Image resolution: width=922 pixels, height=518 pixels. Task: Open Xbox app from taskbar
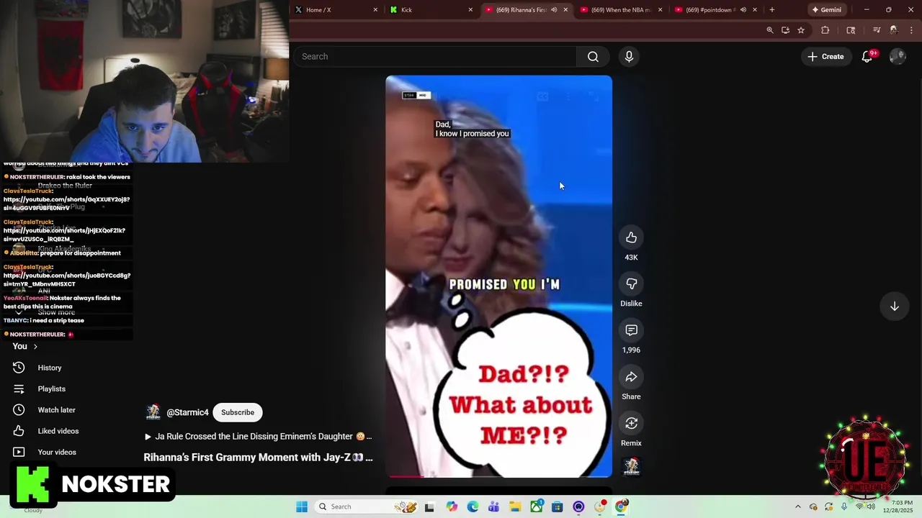(536, 506)
